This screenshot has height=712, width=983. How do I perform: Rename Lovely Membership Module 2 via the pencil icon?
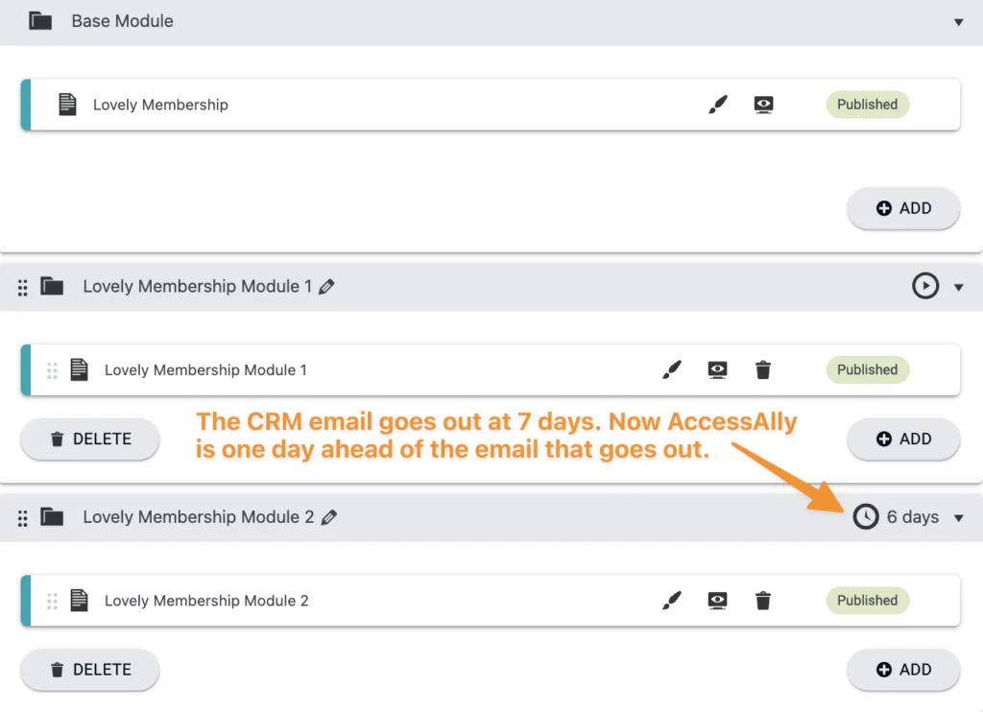[328, 517]
